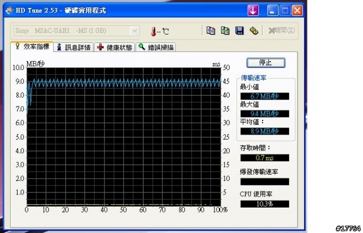
Task: Open the Sony MSAC-UAH1 drive dropdown
Action: pyautogui.click(x=77, y=31)
